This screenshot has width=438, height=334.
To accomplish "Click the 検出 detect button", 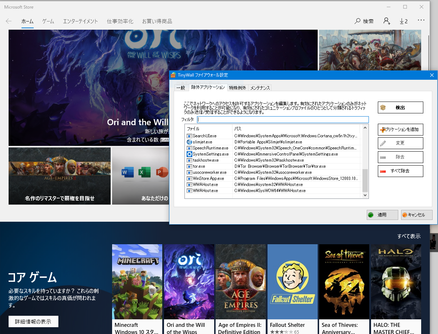I will (x=400, y=107).
